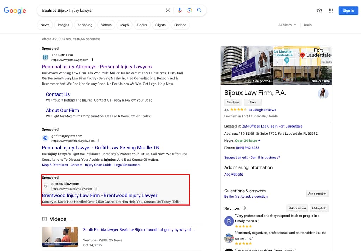The image size is (361, 251).
Task: Clear the search query with X
Action: (168, 10)
